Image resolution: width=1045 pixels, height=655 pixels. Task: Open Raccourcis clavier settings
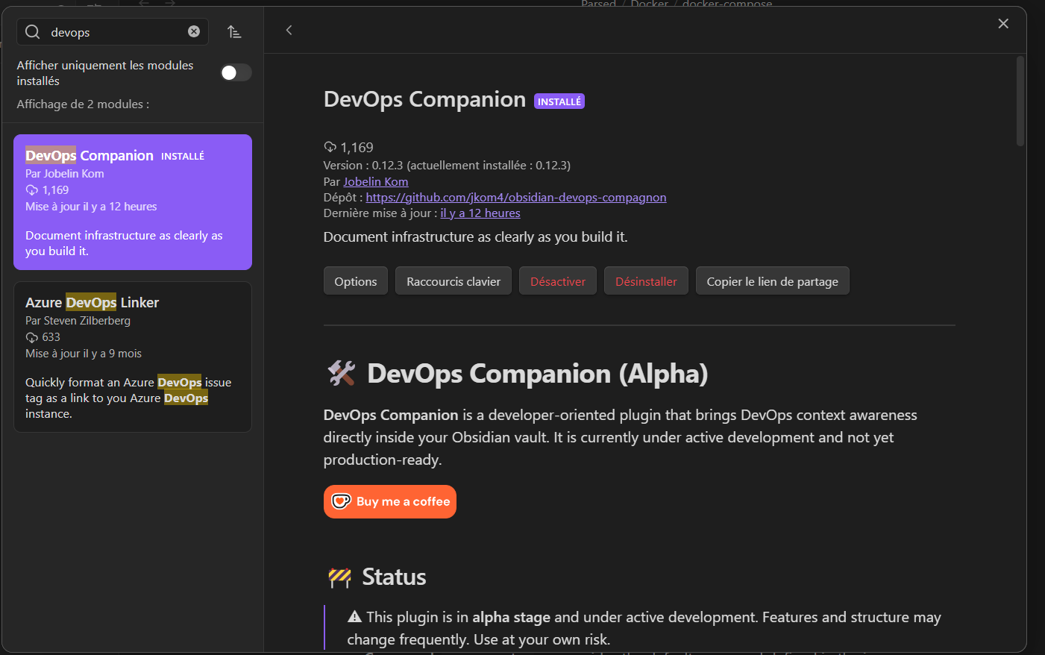pos(453,281)
